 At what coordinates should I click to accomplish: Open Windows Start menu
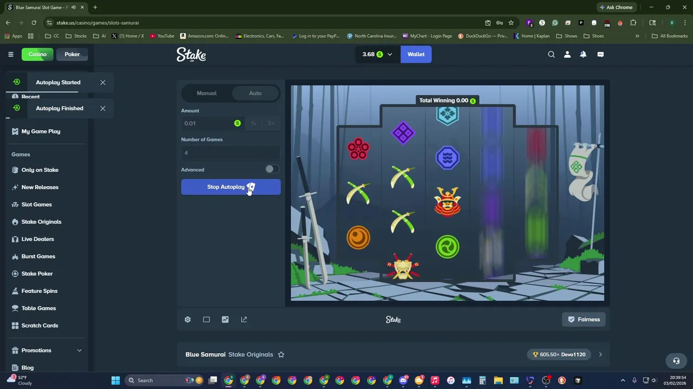pyautogui.click(x=115, y=380)
